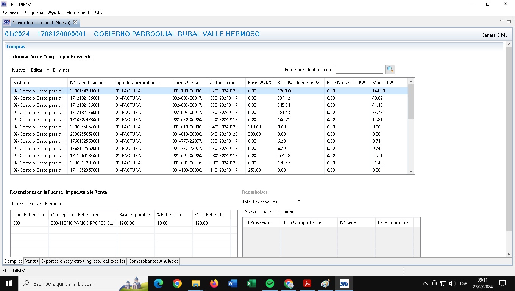This screenshot has height=291, width=515.
Task: Open Firefox from the taskbar
Action: point(214,283)
